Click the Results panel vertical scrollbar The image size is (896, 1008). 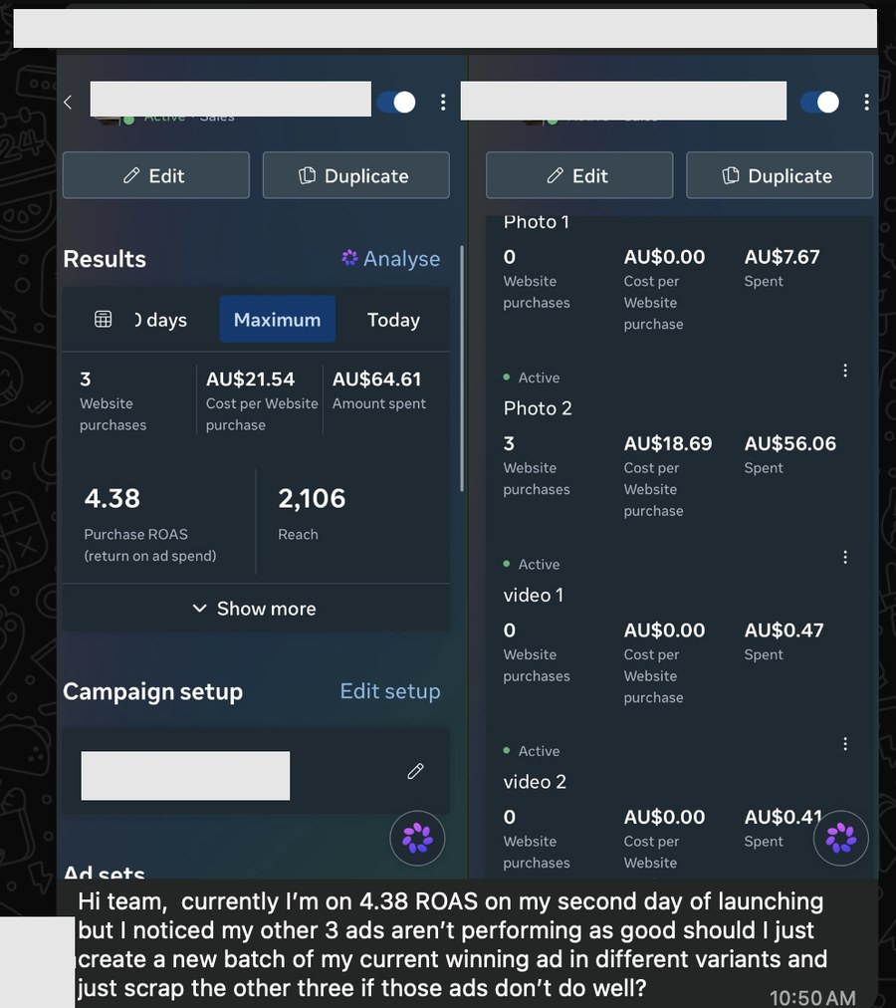tap(462, 368)
